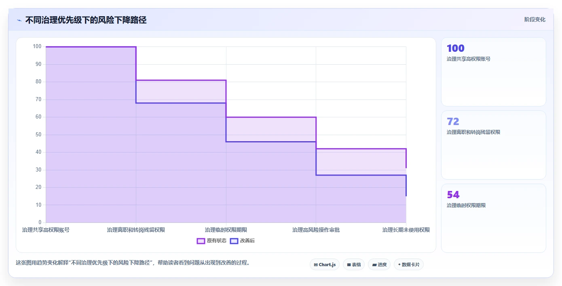Toggle the 改善后 legend item
Screen dimensions: 562x286
tap(242, 241)
